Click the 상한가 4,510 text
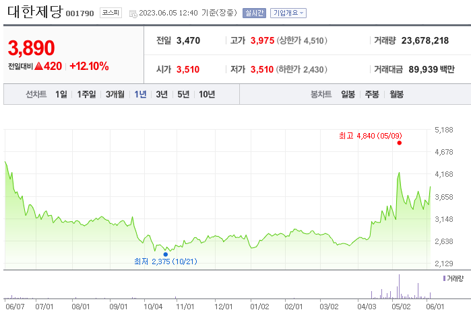The height and width of the screenshot is (320, 471). 302,40
